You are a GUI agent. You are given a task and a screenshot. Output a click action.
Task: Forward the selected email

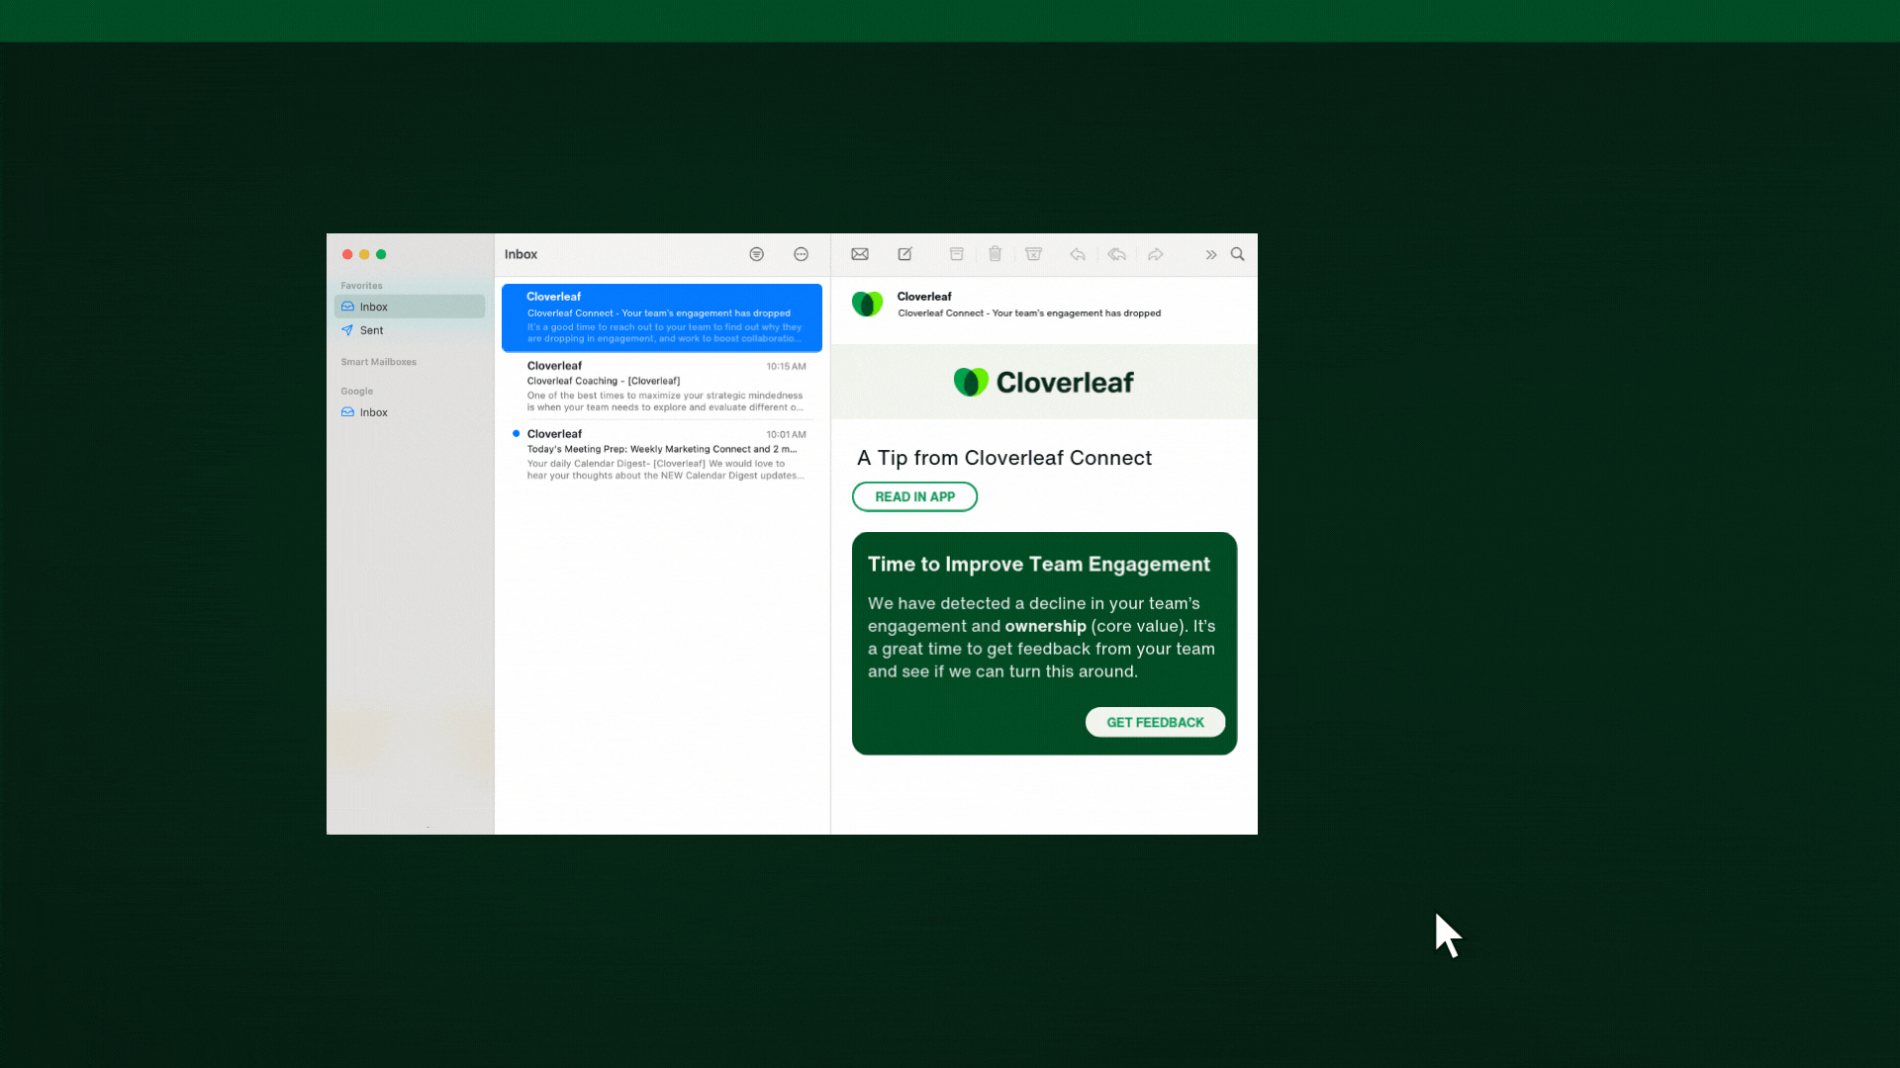pyautogui.click(x=1155, y=254)
